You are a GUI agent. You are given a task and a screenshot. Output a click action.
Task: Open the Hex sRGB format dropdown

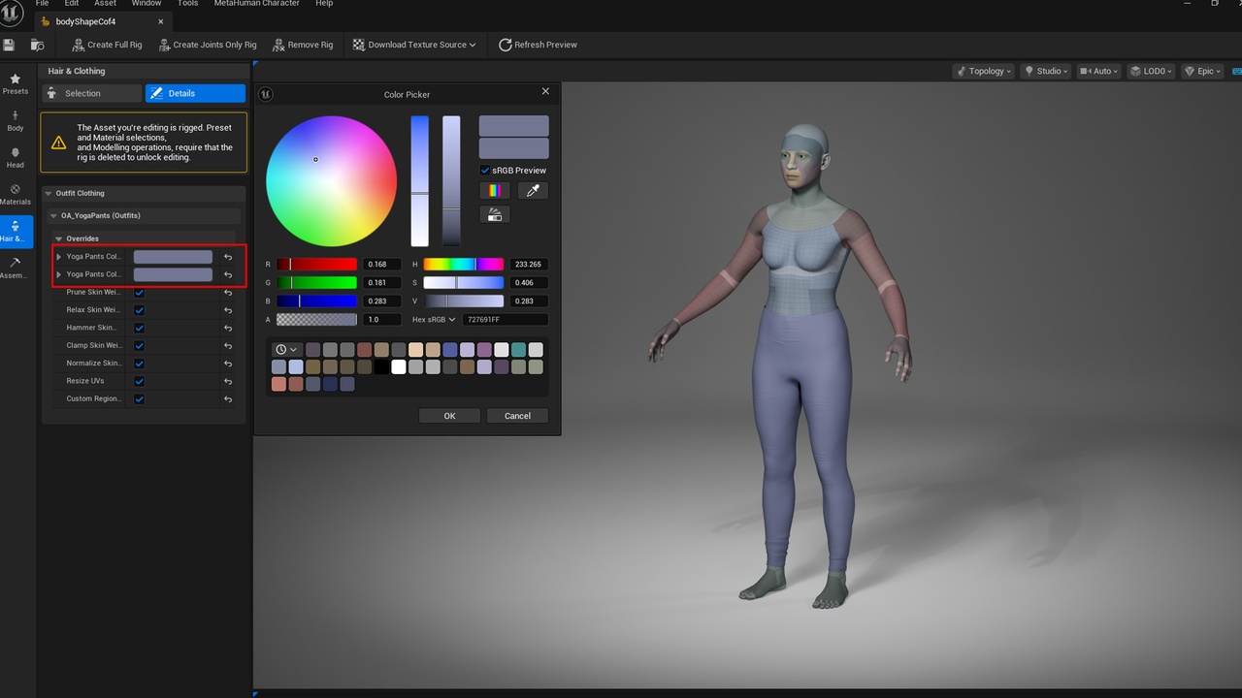tap(434, 319)
